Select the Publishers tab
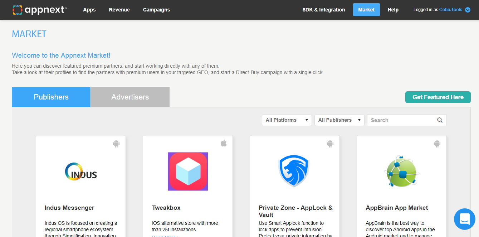The image size is (479, 237). coord(51,97)
